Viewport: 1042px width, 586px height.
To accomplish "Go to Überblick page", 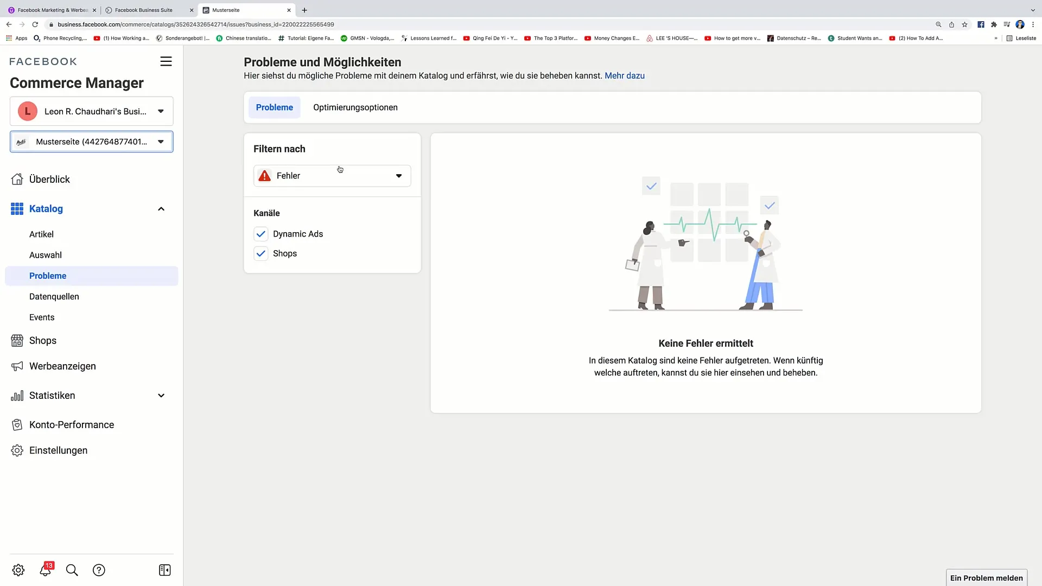I will click(49, 179).
